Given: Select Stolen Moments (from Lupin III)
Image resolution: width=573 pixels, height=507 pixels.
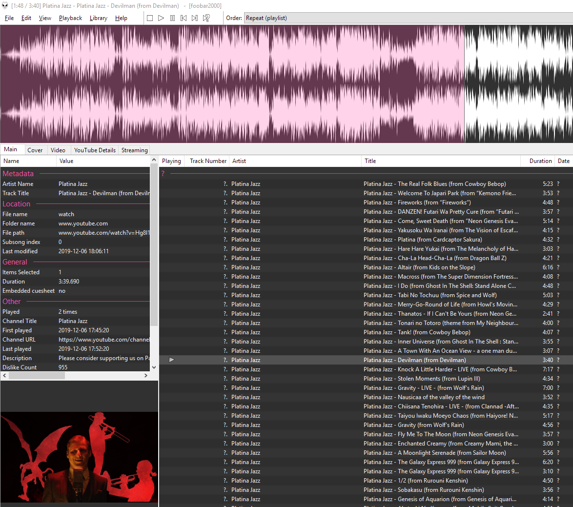Looking at the screenshot, I should pyautogui.click(x=366, y=379).
